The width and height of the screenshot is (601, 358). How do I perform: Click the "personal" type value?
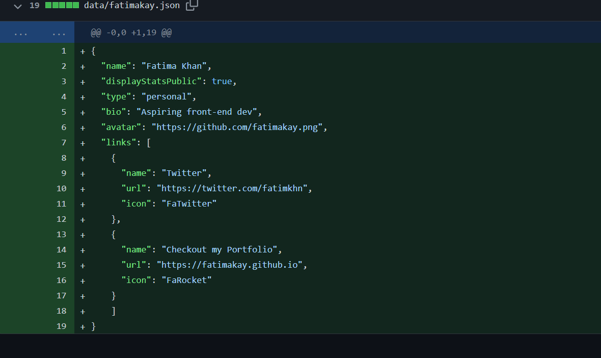[x=167, y=97]
